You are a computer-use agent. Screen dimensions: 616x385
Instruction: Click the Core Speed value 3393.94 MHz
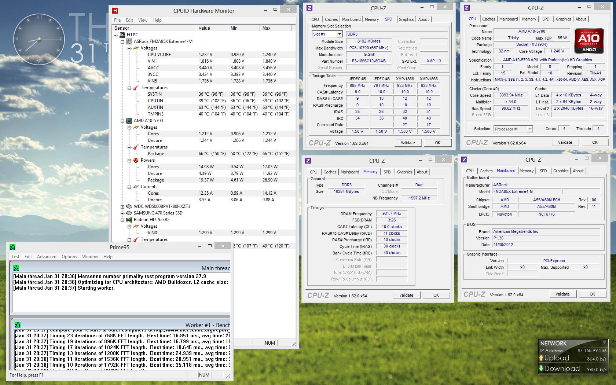[x=511, y=95]
